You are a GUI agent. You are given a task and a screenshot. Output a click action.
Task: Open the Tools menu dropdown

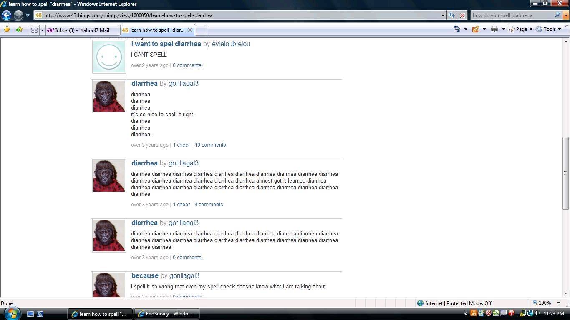pyautogui.click(x=549, y=29)
